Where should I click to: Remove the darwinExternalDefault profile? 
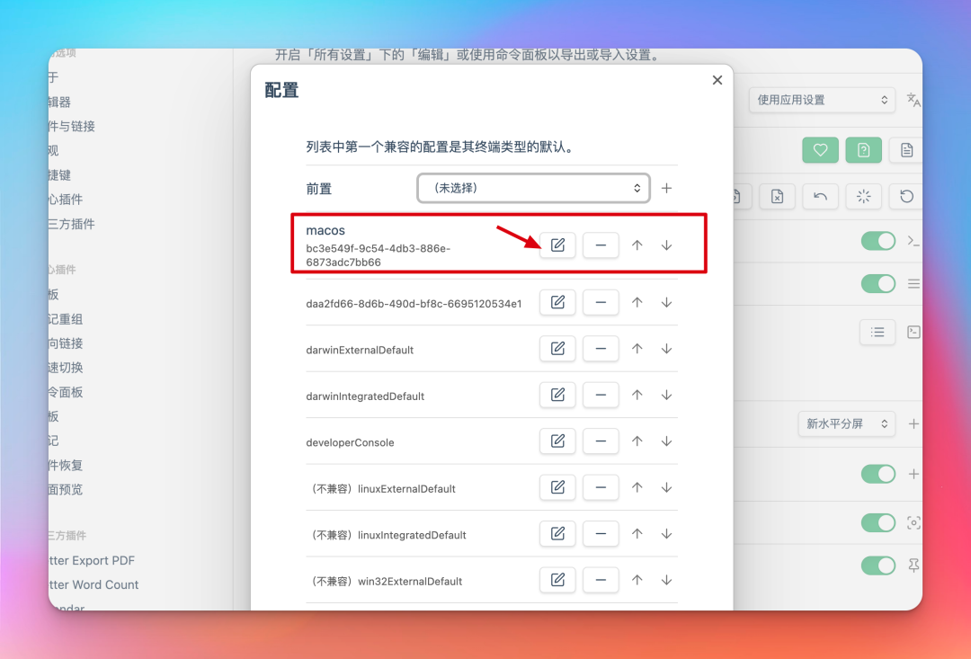pyautogui.click(x=601, y=349)
